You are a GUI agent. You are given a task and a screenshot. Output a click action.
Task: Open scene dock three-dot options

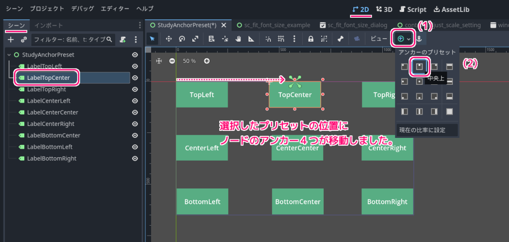[136, 40]
